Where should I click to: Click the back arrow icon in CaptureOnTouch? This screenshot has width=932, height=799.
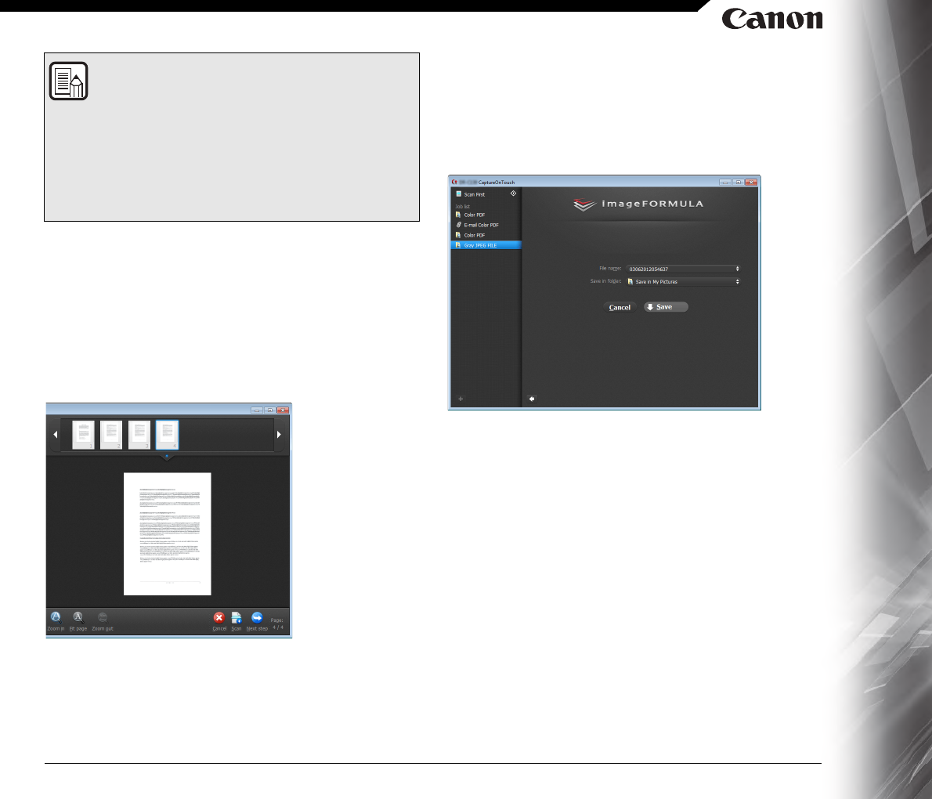[531, 399]
